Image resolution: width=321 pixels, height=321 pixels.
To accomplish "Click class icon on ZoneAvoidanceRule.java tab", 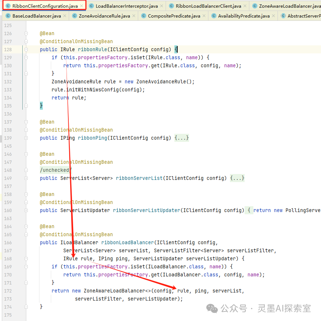I will pyautogui.click(x=75, y=16).
